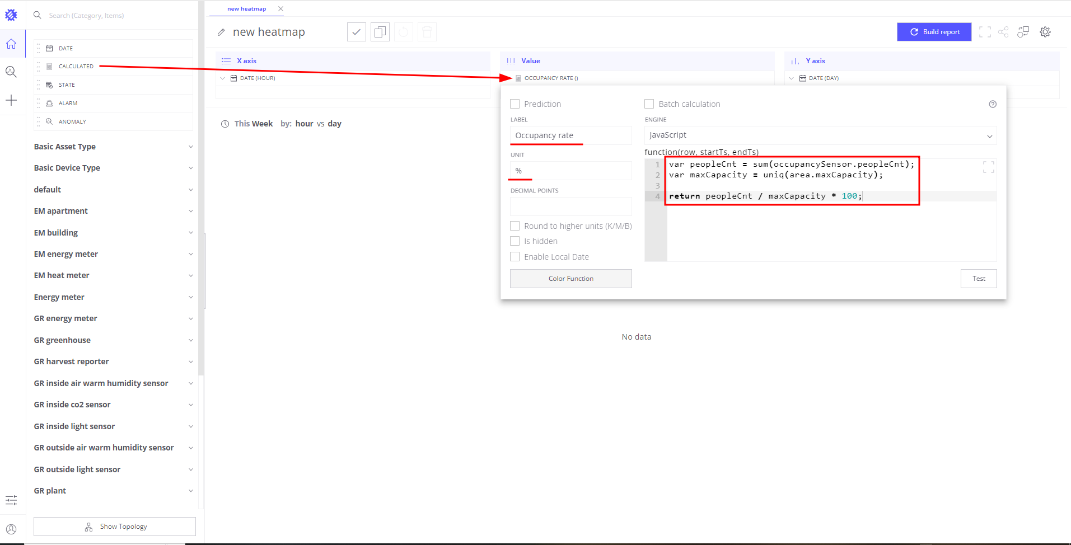Click the plus icon to add new
The height and width of the screenshot is (545, 1071).
point(11,100)
